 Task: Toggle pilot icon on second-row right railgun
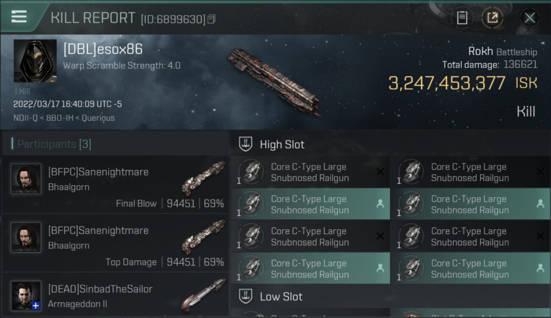[x=540, y=204]
